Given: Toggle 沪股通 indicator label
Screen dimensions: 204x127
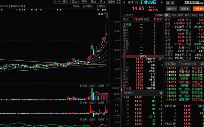Looking at the screenshot, I should [x=76, y=6].
